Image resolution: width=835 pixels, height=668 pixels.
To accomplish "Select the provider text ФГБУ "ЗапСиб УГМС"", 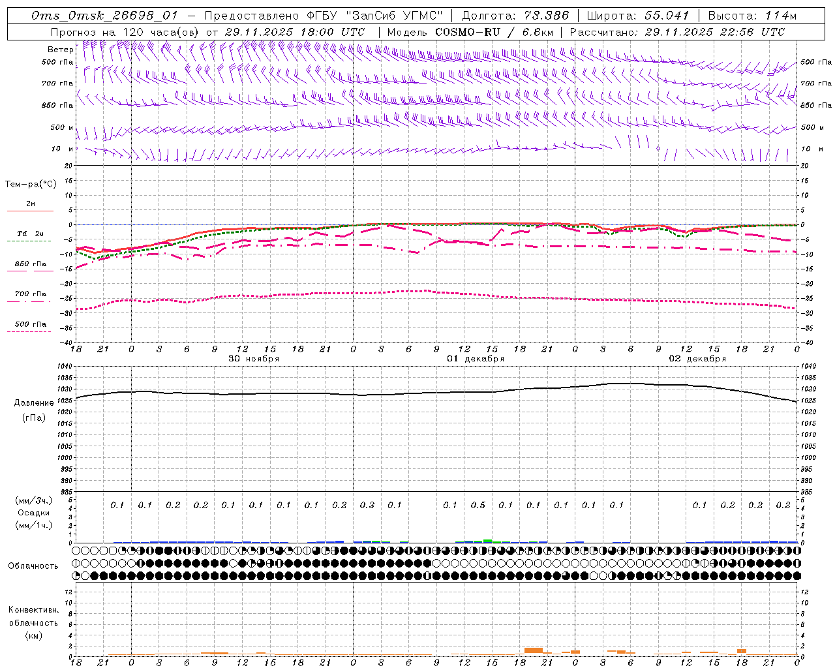I will click(374, 16).
